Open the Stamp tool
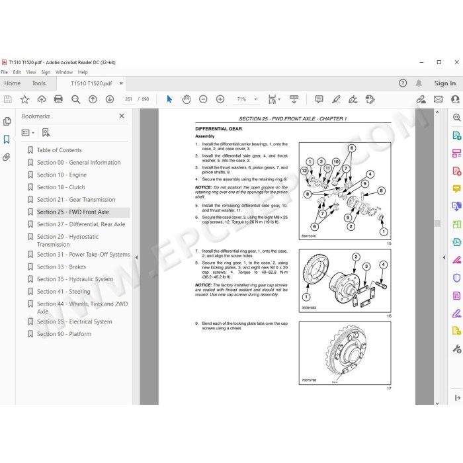463x463 pixels. click(x=370, y=99)
